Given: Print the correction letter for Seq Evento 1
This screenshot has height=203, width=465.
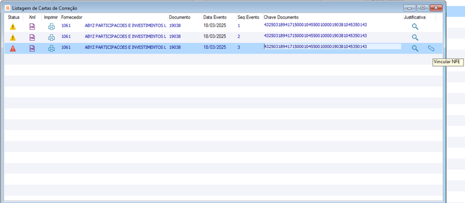Looking at the screenshot, I should click(x=52, y=27).
